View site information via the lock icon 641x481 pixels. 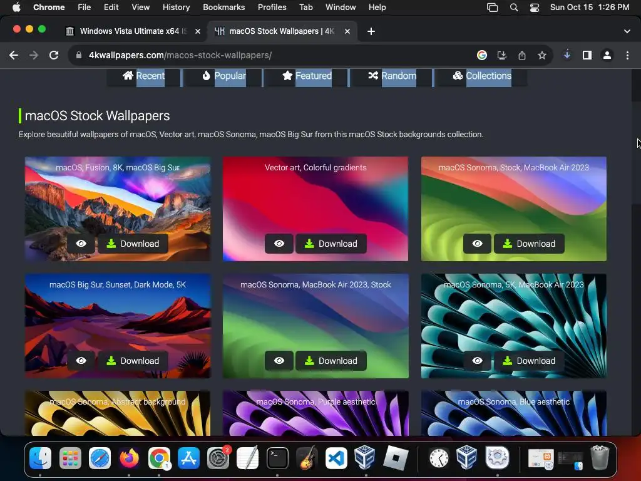tap(79, 55)
